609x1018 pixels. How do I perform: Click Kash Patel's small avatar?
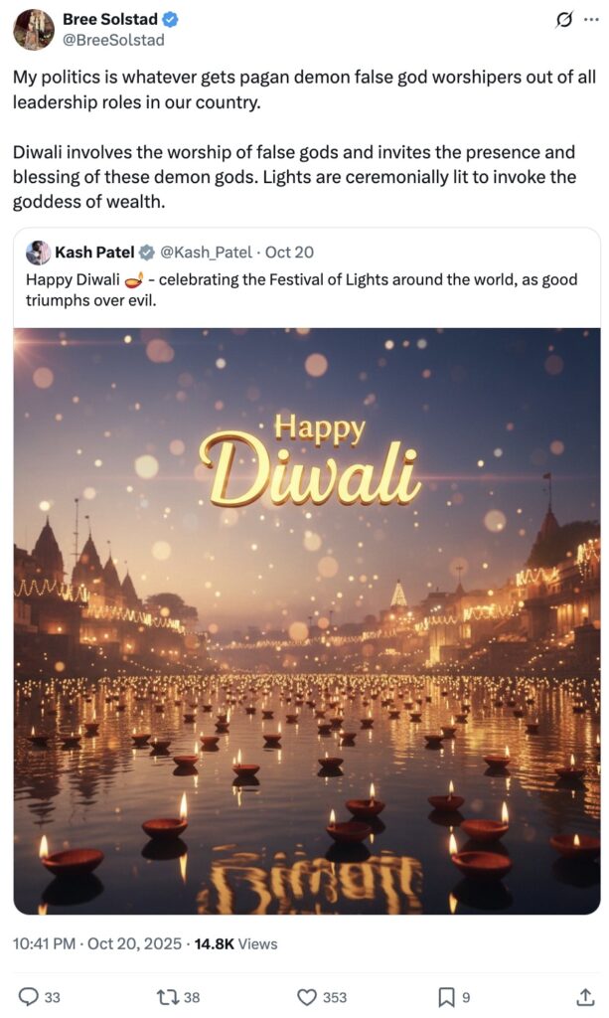[38, 253]
